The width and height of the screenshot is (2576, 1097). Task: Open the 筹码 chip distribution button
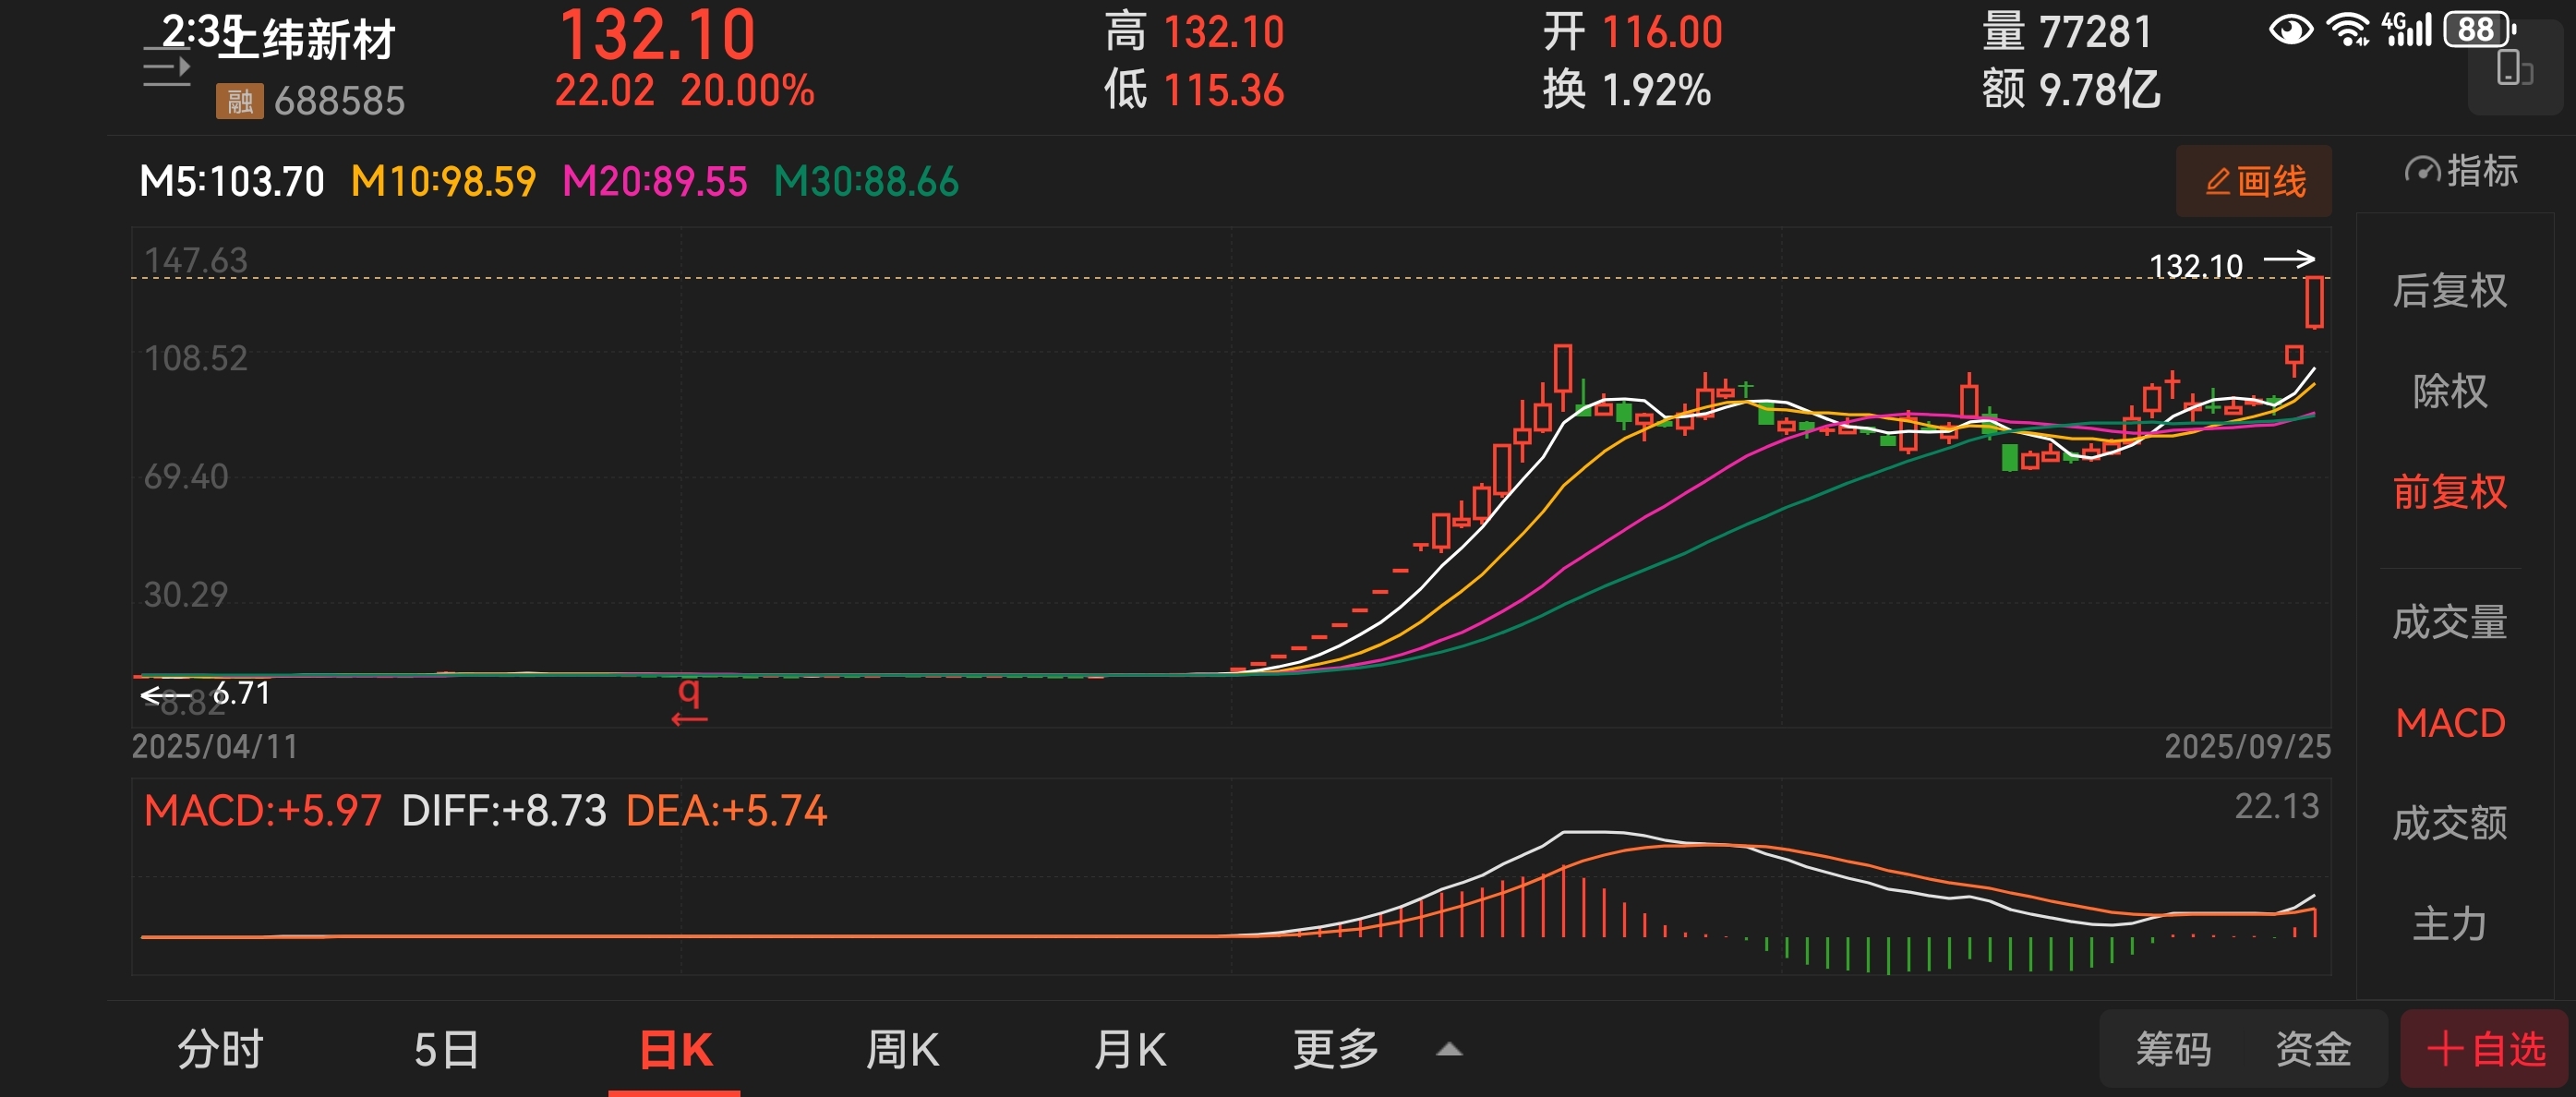click(2173, 1049)
